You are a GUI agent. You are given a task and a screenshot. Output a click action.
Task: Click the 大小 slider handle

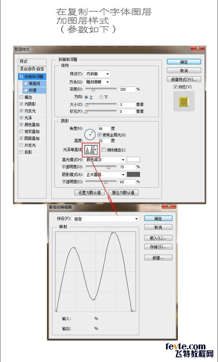86,105
